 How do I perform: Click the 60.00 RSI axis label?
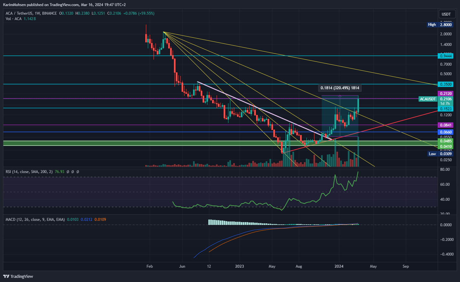[x=445, y=184]
